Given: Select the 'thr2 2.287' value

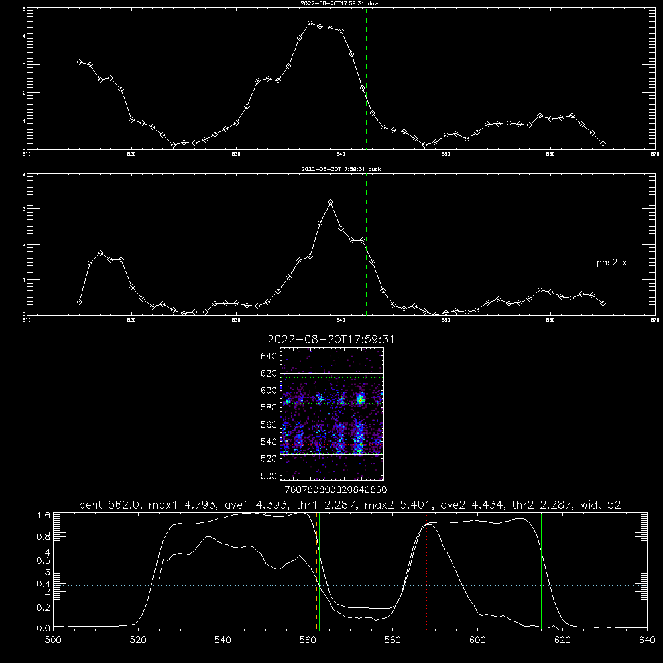Looking at the screenshot, I should click(542, 505).
